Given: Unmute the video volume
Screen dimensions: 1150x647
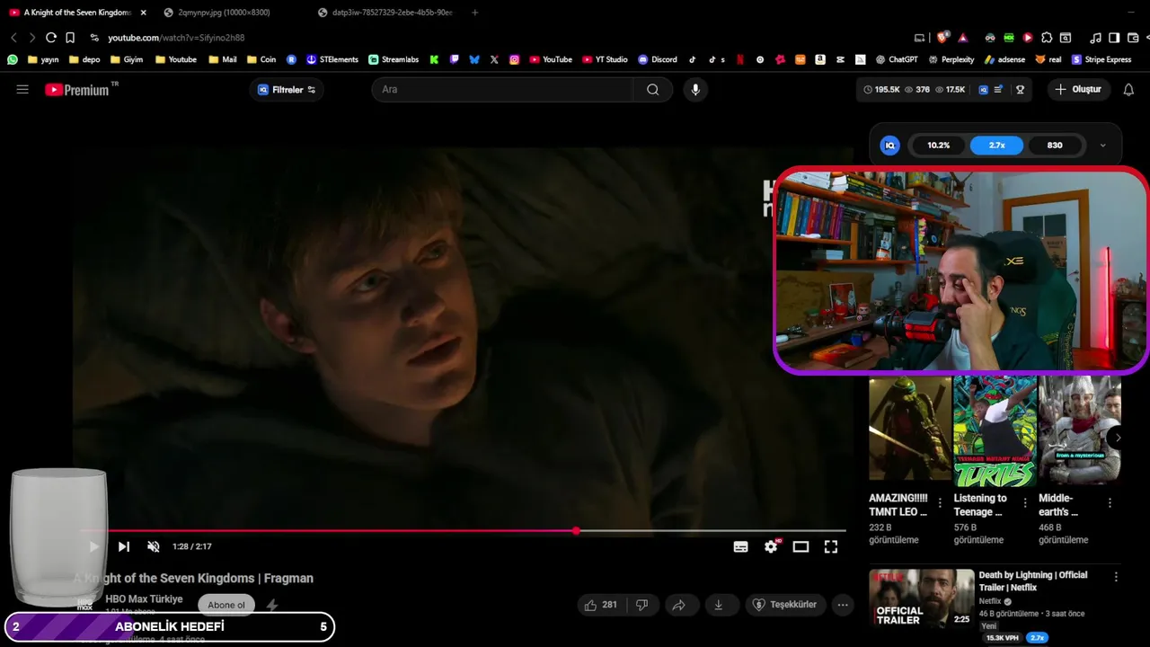Looking at the screenshot, I should pos(154,546).
